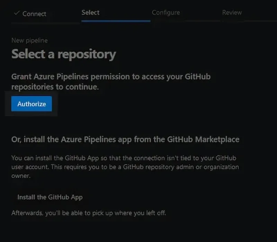Open the Review step
Viewport: 277px width, 242px height.
232,12
